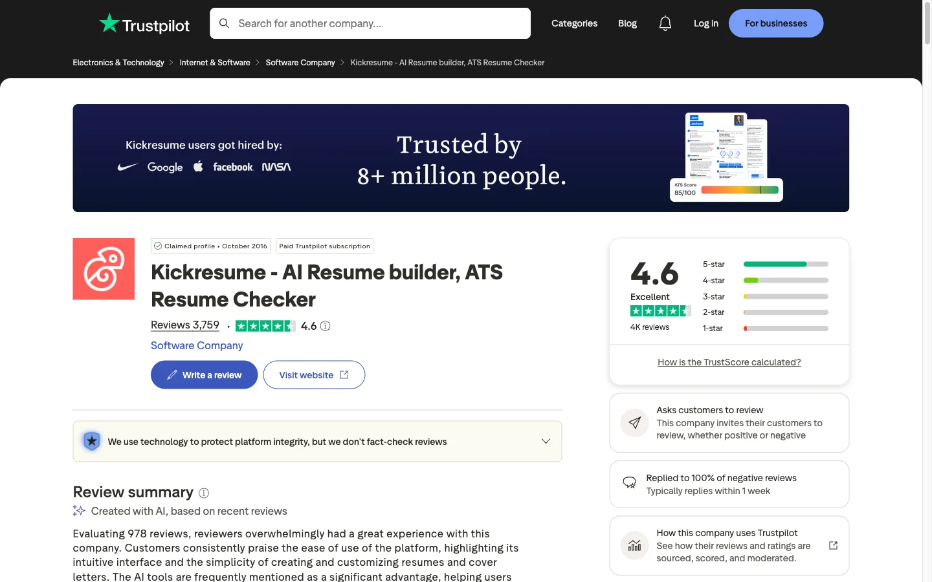Go to Internet & Software breadcrumb
This screenshot has width=932, height=582.
point(215,63)
